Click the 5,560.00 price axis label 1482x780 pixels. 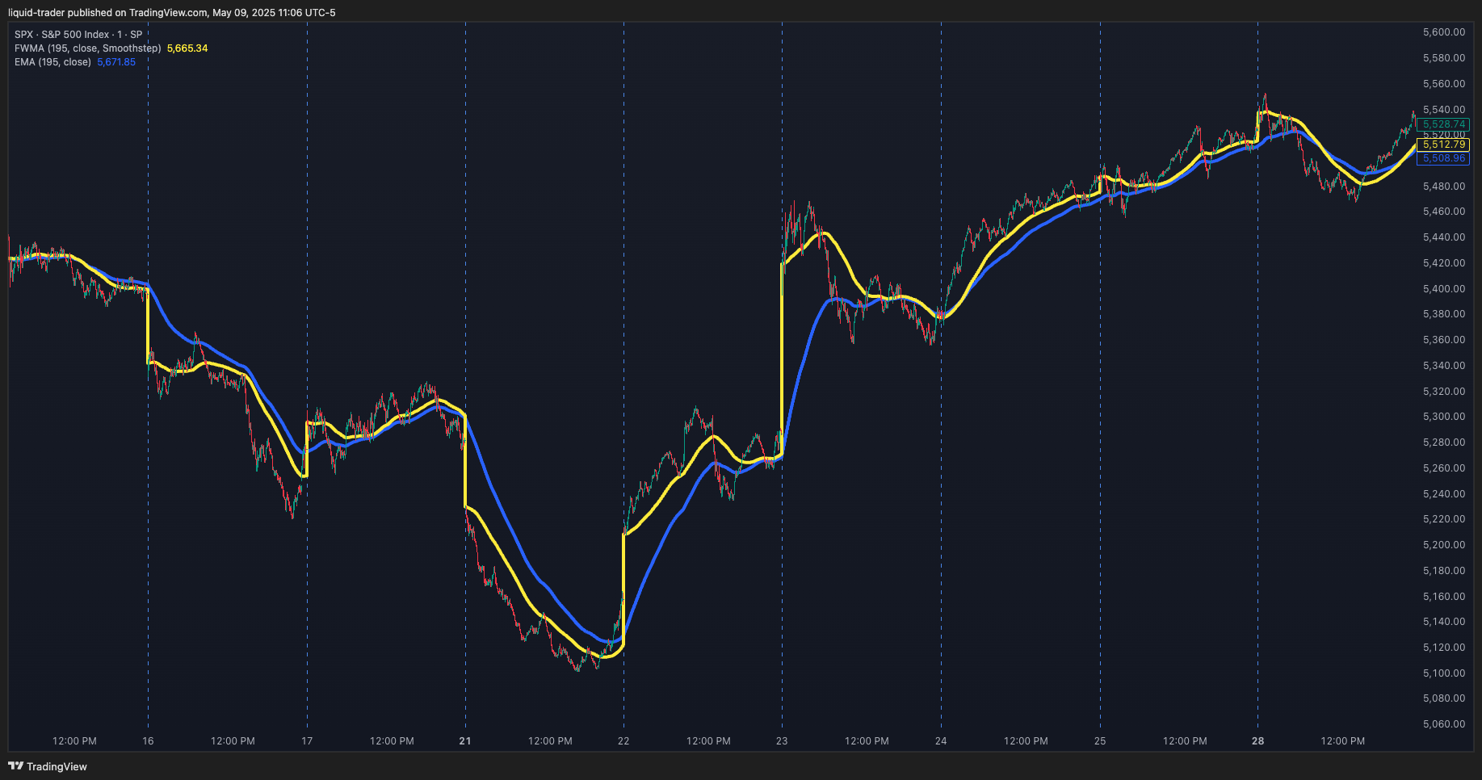[x=1444, y=84]
